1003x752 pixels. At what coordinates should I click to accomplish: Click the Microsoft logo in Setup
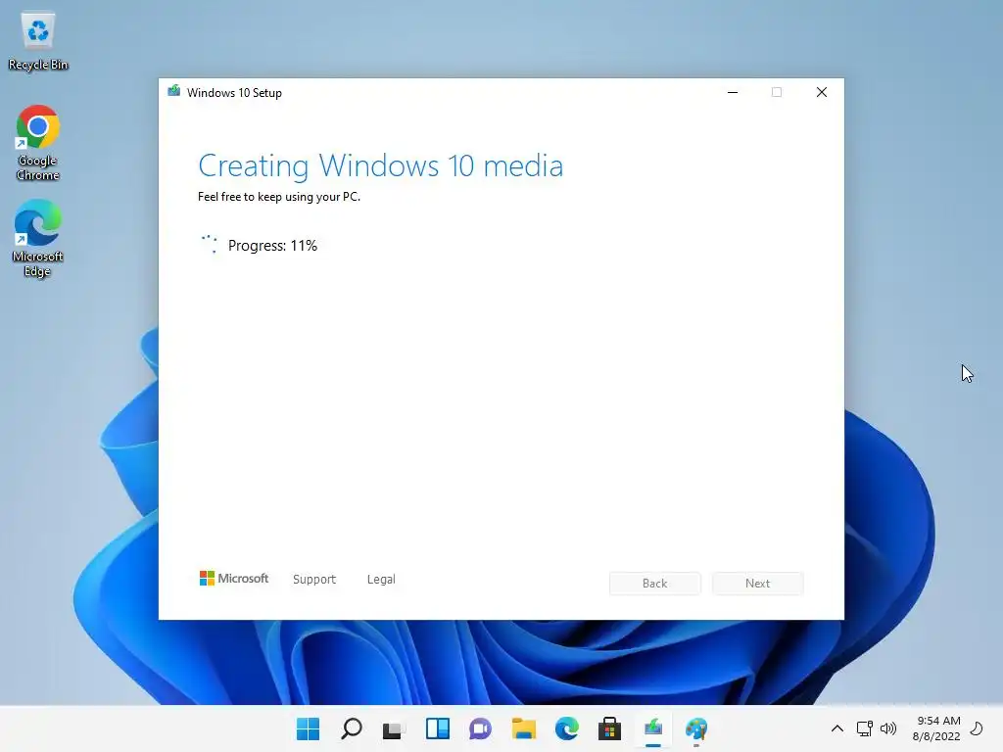tap(233, 579)
